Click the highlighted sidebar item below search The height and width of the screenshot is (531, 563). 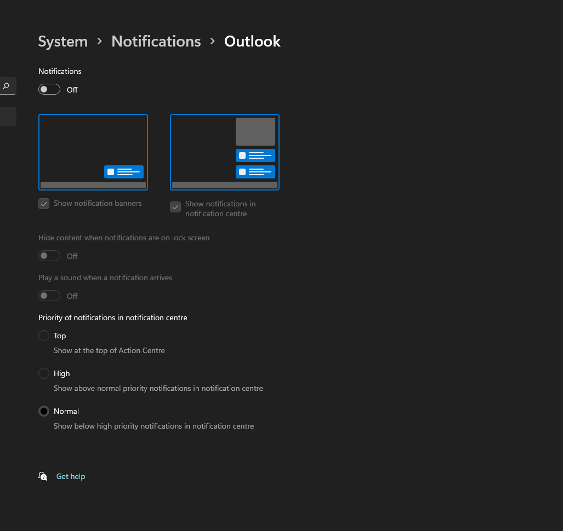point(8,117)
